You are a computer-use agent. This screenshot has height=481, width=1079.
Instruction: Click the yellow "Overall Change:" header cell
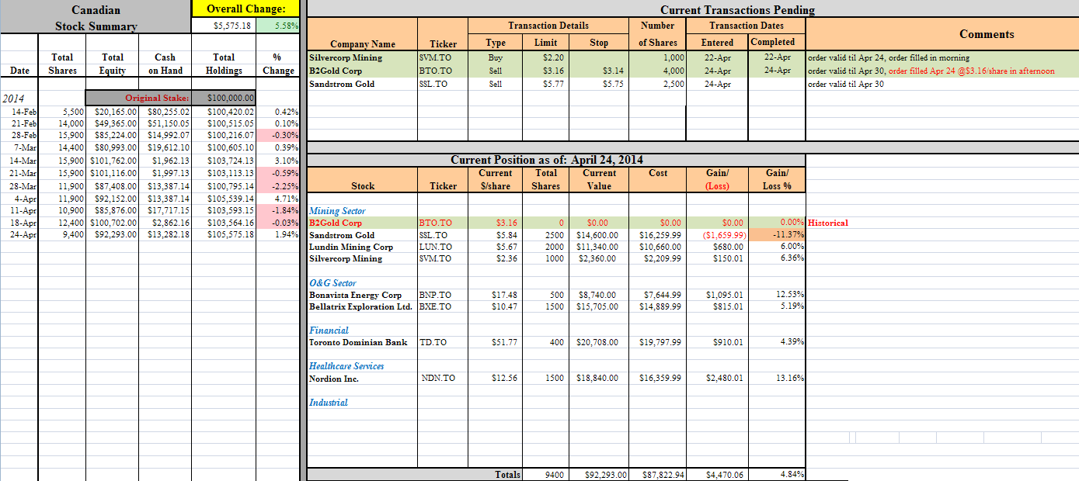point(245,9)
